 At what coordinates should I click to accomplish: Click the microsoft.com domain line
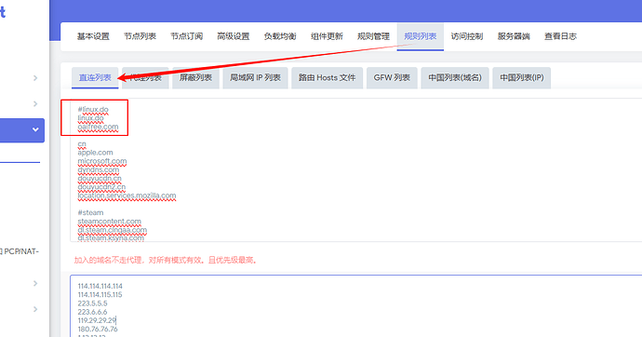pyautogui.click(x=102, y=161)
